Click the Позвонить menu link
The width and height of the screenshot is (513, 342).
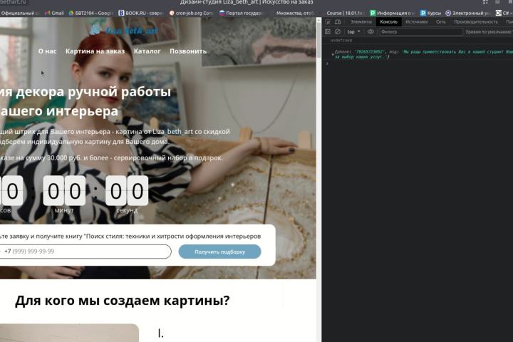(x=188, y=51)
